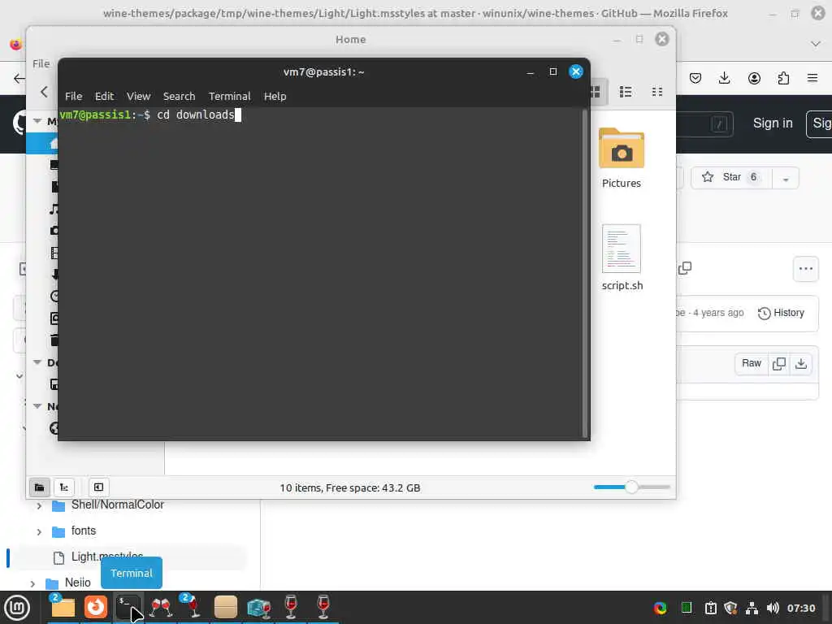Viewport: 832px width, 624px height.
Task: Open file manager from the taskbar
Action: pos(63,608)
